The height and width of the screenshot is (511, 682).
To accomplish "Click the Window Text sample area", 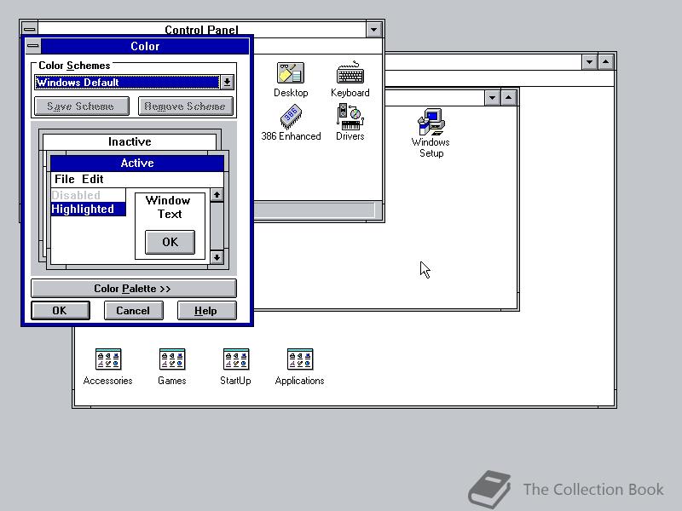I will tap(168, 207).
